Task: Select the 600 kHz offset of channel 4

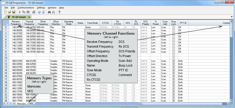Action: pyautogui.click(x=43, y=40)
